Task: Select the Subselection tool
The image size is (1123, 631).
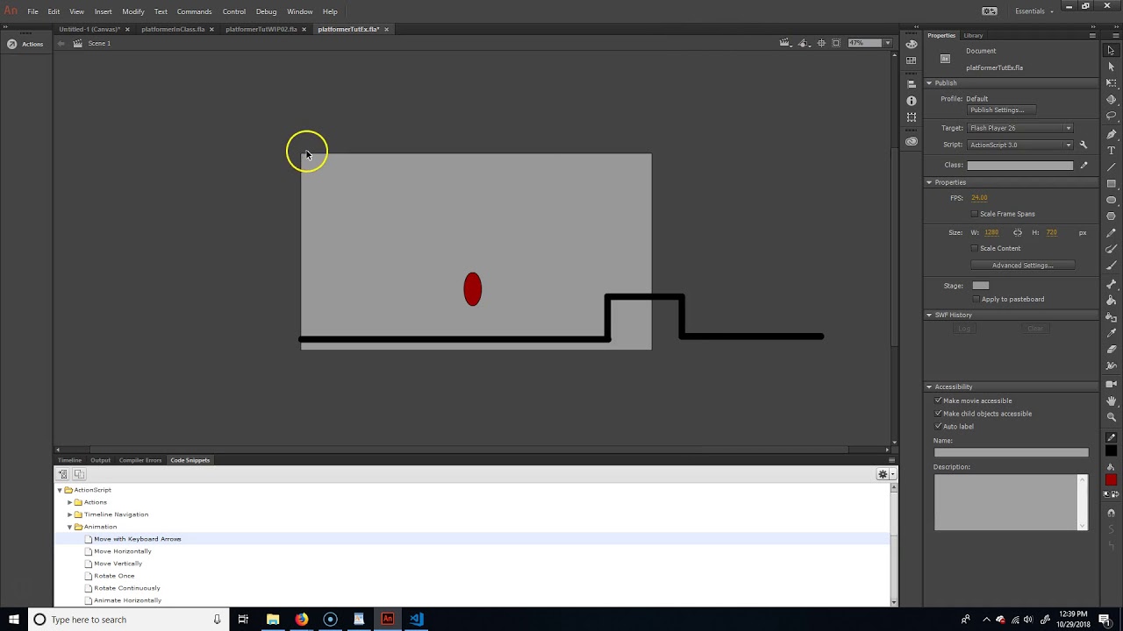Action: tap(1111, 67)
